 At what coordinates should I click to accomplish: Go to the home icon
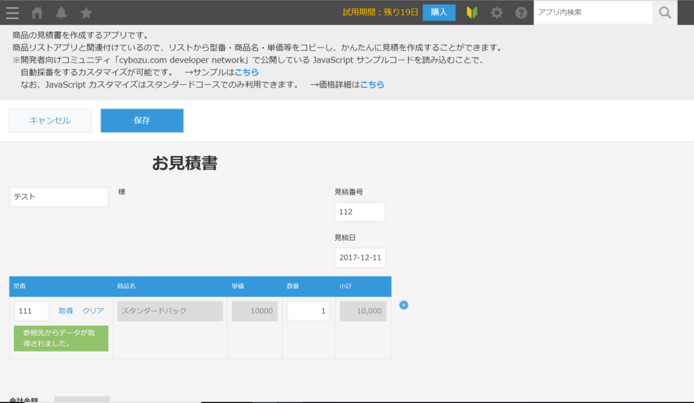point(37,12)
